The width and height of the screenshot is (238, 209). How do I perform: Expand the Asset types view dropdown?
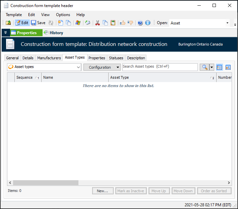(x=78, y=67)
